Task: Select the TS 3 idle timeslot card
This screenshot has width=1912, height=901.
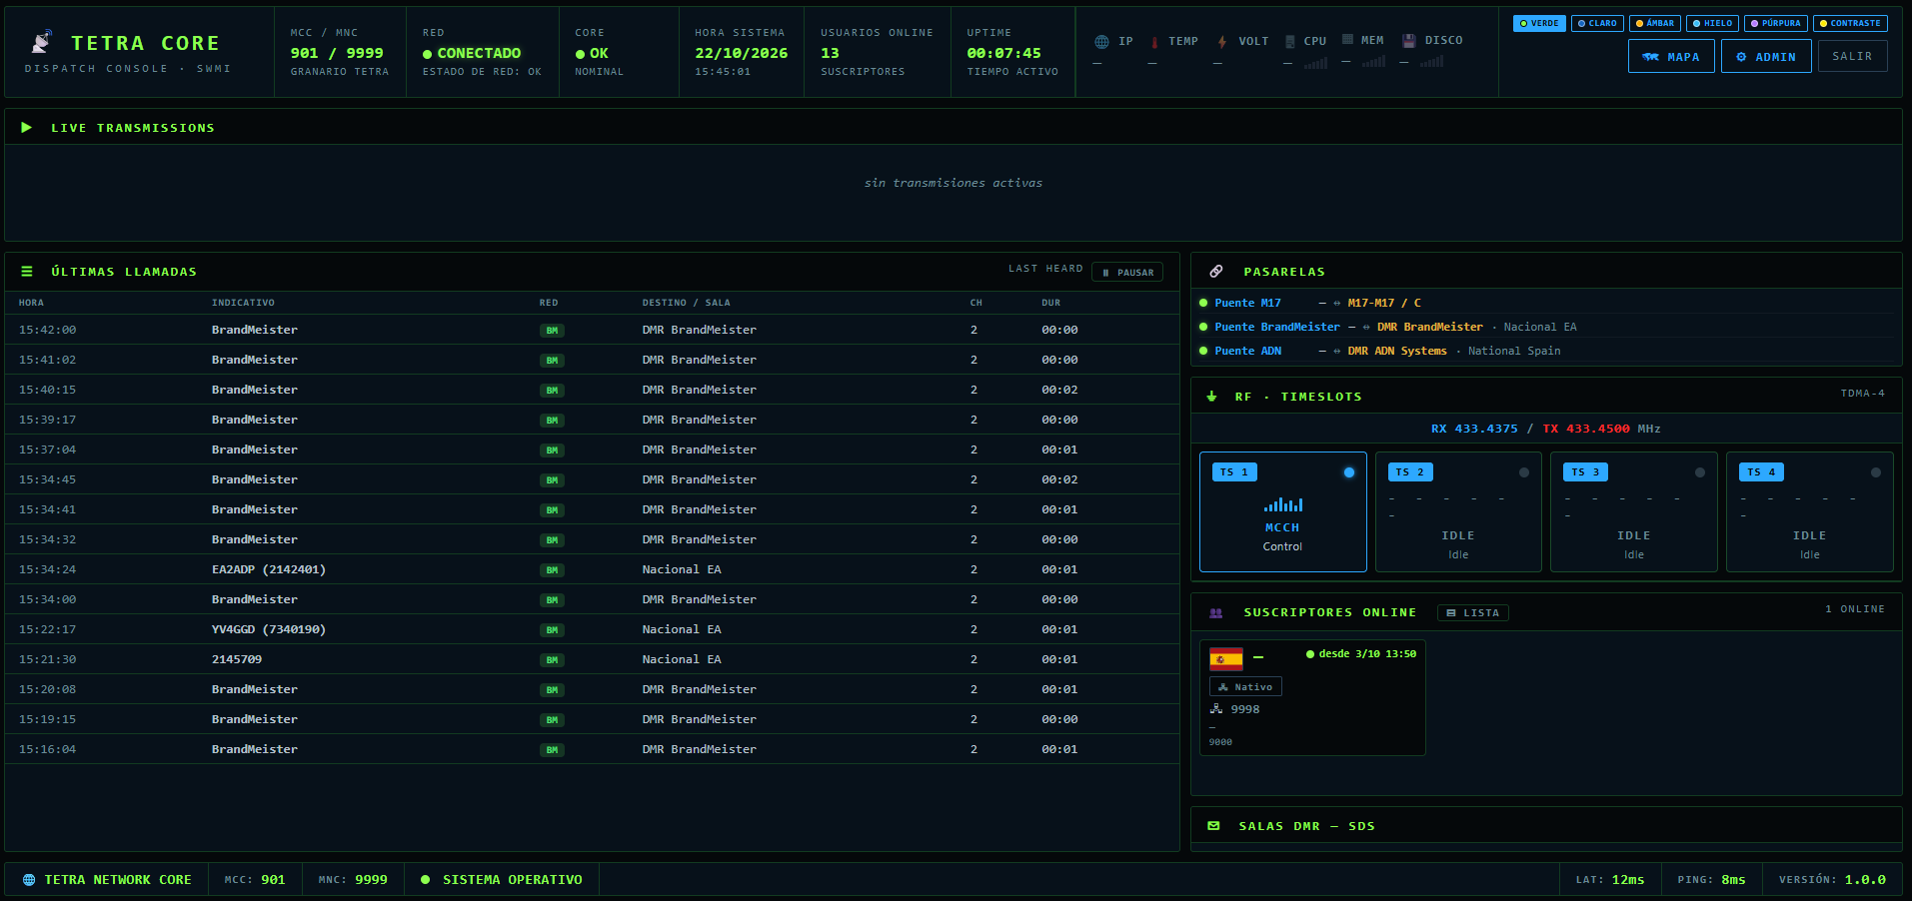Action: 1634,511
